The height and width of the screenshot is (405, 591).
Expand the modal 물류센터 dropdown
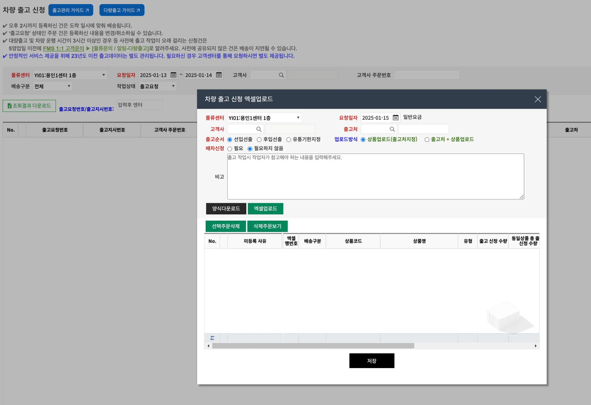pyautogui.click(x=264, y=118)
